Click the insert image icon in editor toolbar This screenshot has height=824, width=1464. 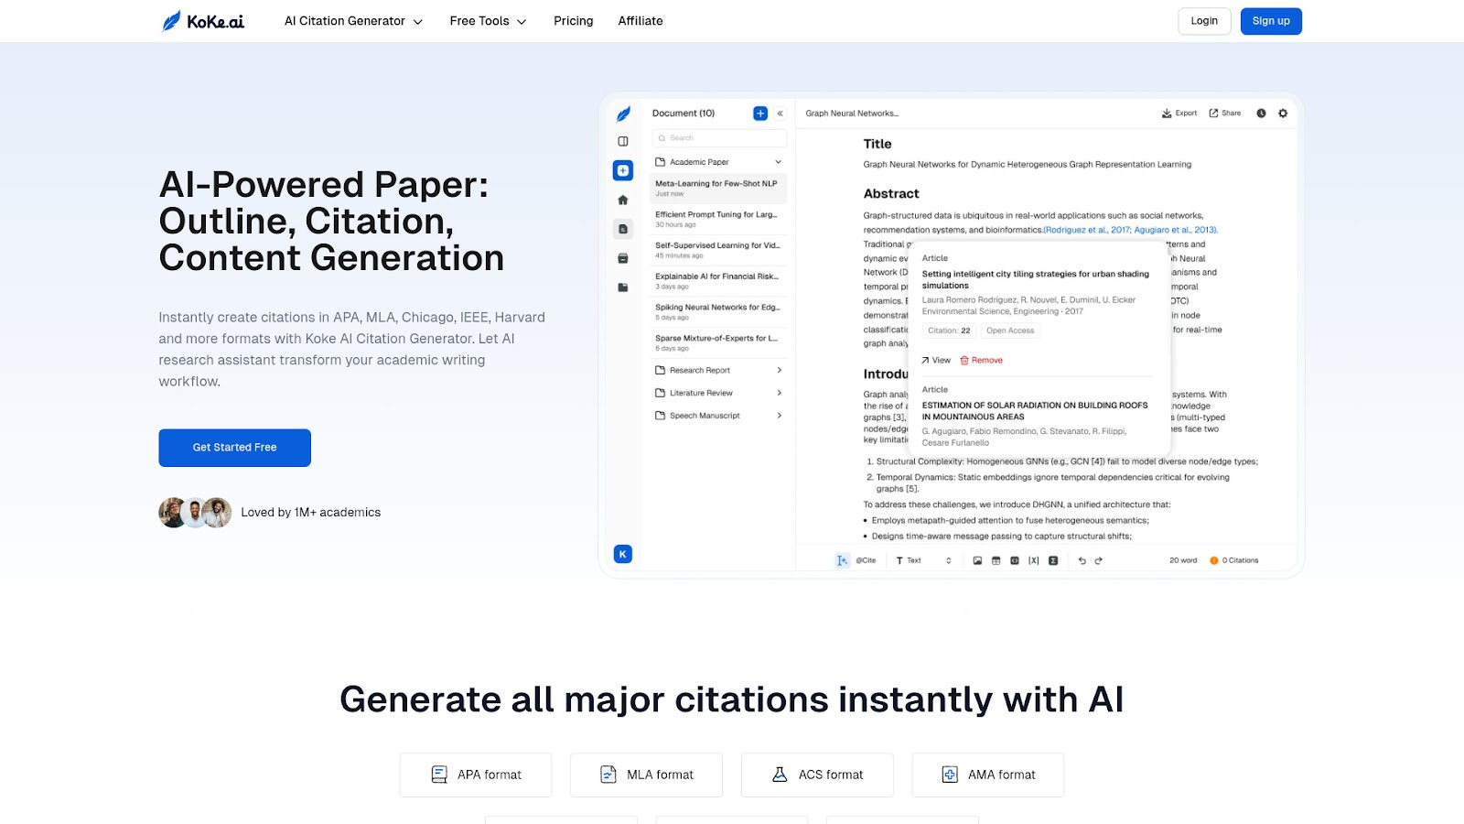click(977, 560)
